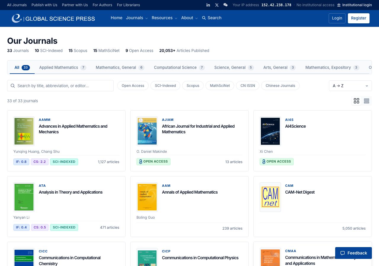The width and height of the screenshot is (379, 266).
Task: Click the open access lock icon on AI4Science card
Action: 264,162
